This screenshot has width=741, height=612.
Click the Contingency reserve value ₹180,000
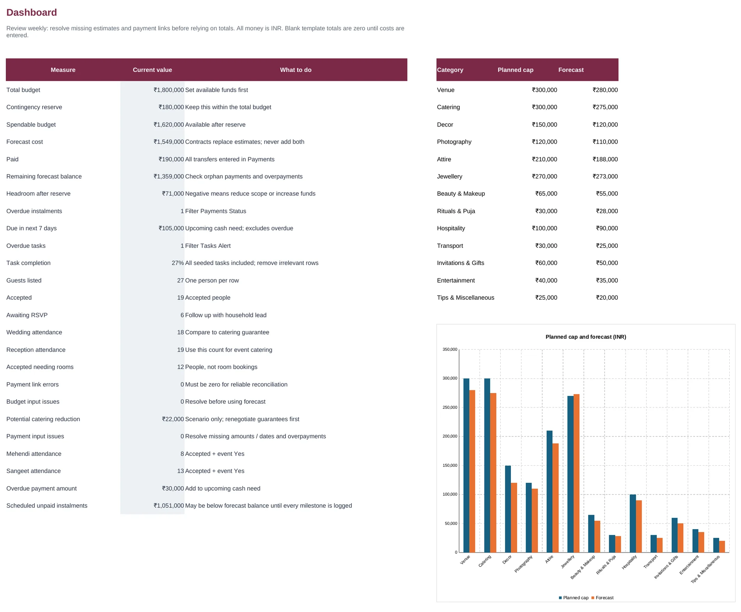[x=171, y=107]
